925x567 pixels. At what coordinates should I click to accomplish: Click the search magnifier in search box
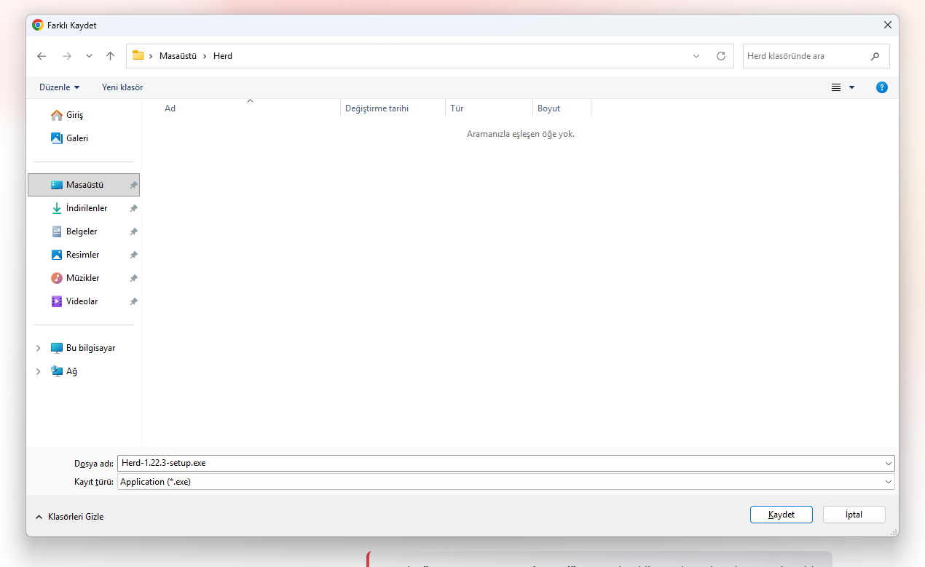point(875,55)
